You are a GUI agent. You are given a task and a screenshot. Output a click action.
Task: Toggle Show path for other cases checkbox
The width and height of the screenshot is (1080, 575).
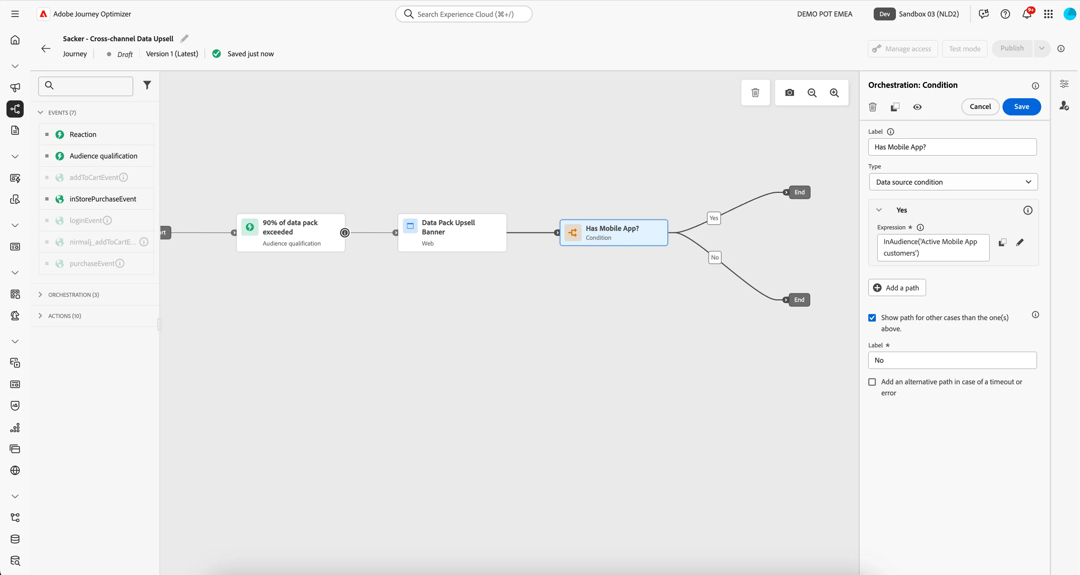pos(872,318)
